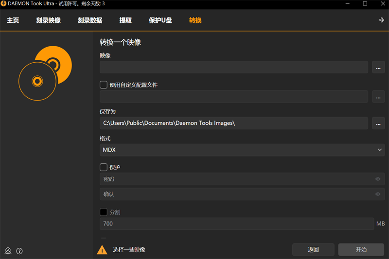Click the 映像 path input field

[234, 67]
